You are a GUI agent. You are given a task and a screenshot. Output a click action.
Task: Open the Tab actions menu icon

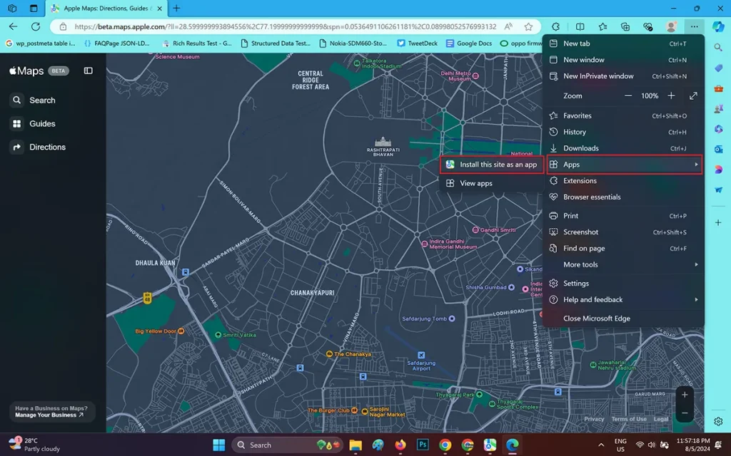click(x=34, y=8)
